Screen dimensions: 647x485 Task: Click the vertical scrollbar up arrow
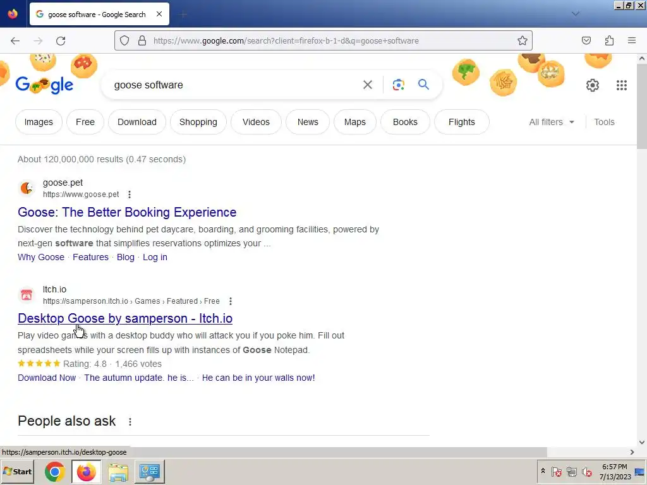[x=642, y=59]
